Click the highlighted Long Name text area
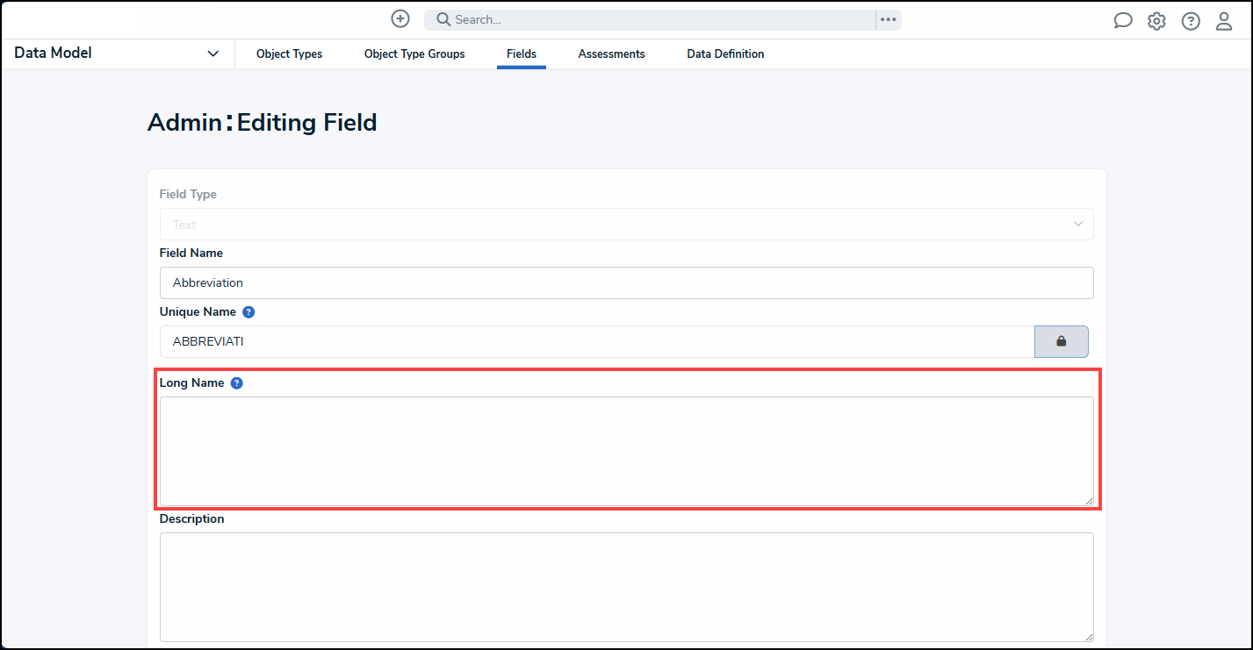This screenshot has height=650, width=1253. (625, 451)
